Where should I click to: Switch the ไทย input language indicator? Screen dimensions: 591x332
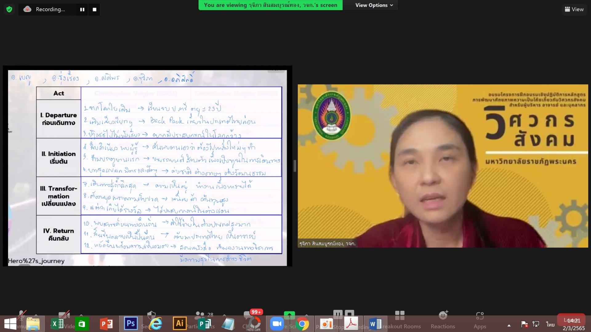tap(550, 324)
